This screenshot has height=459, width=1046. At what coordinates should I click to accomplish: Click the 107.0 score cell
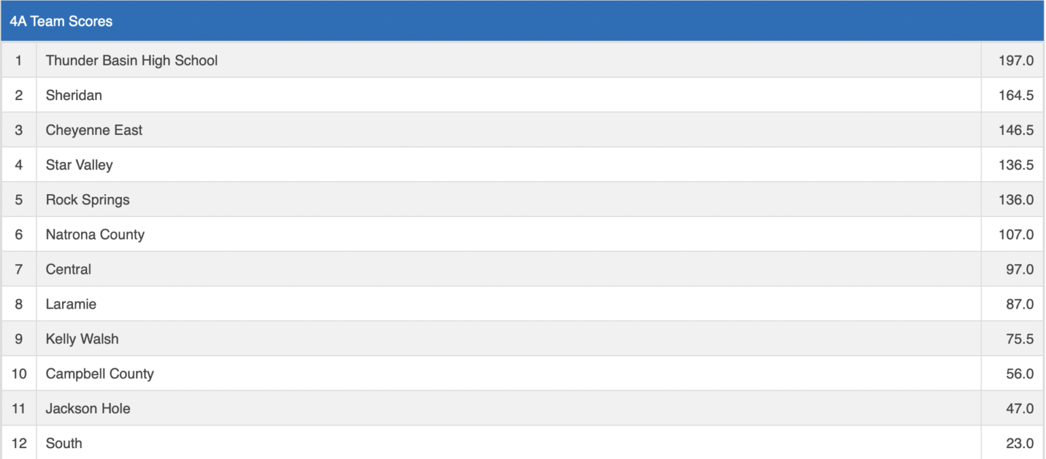1015,234
